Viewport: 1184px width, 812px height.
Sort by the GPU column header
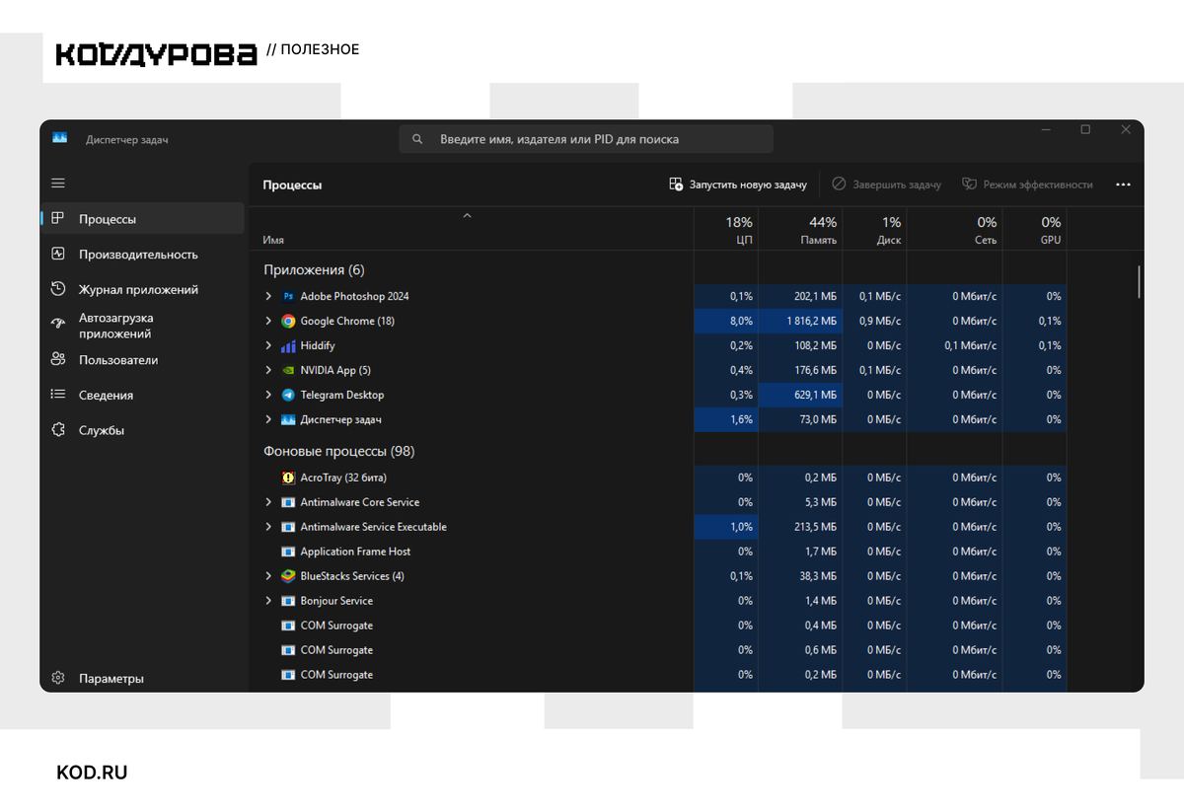point(1035,230)
